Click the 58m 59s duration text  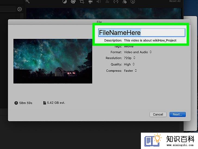(x=26, y=103)
